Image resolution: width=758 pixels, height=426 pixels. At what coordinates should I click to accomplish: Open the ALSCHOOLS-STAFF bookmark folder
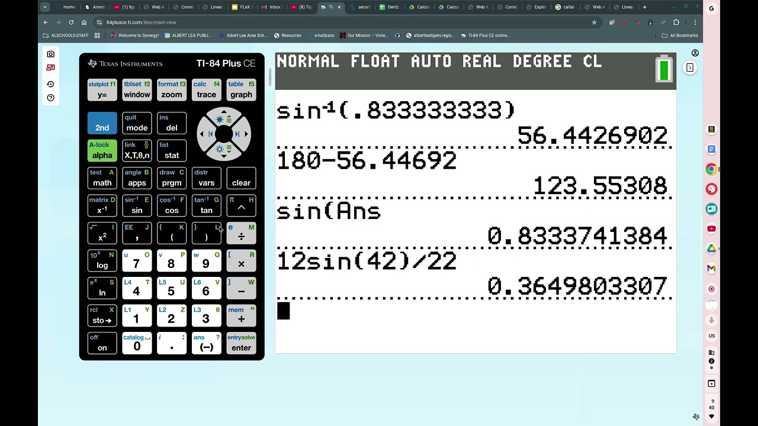66,35
